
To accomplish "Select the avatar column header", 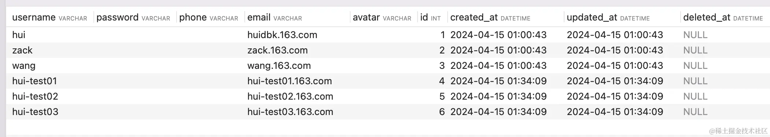I will point(382,18).
